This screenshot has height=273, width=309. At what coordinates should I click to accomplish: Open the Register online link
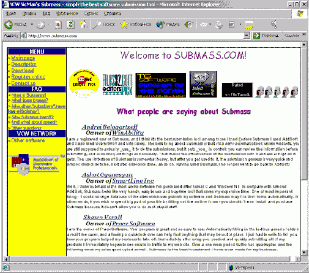(28, 77)
